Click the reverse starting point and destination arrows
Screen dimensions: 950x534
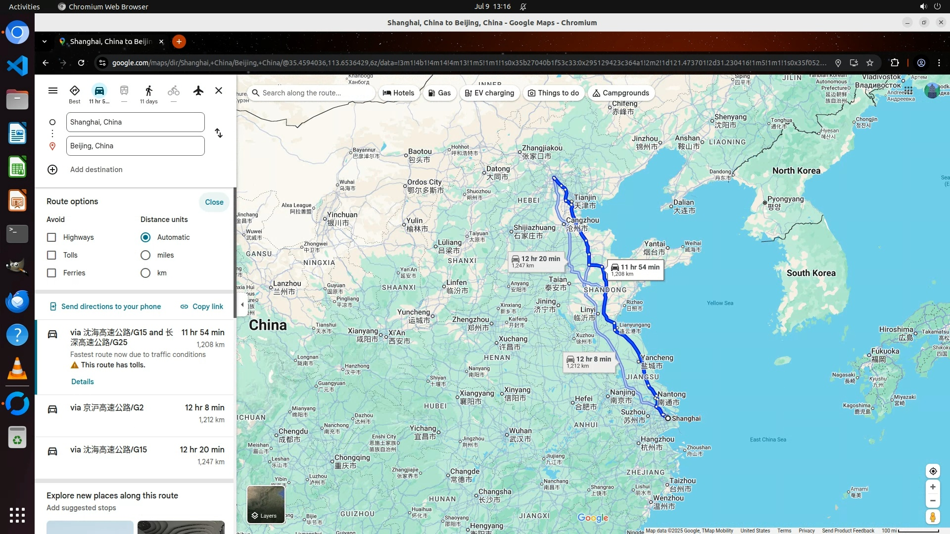click(219, 133)
